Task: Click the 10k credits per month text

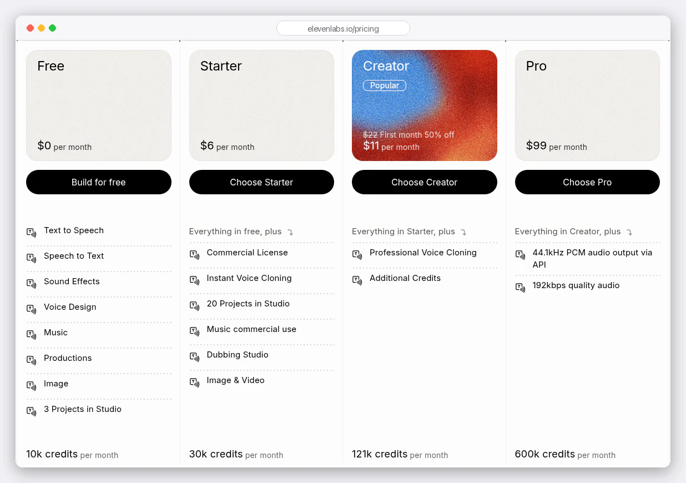Action: (x=72, y=454)
